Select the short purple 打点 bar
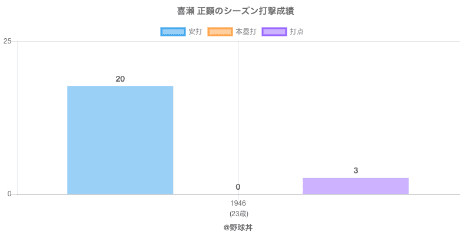Image resolution: width=471 pixels, height=235 pixels. (x=356, y=186)
